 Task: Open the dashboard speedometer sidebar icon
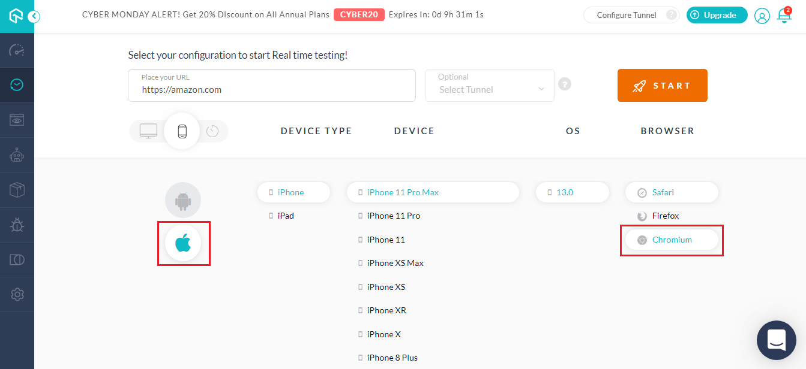point(17,50)
